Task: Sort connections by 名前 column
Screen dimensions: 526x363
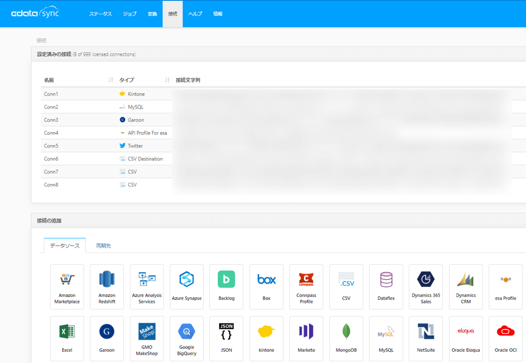Action: point(78,80)
